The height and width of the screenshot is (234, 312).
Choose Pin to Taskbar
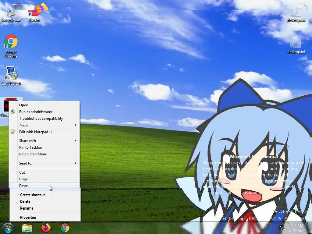point(44,147)
